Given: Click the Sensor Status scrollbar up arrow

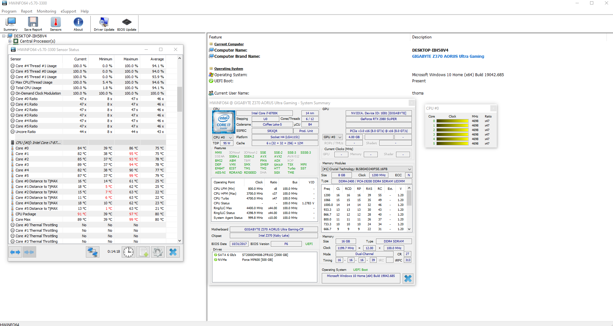Looking at the screenshot, I should click(x=179, y=58).
